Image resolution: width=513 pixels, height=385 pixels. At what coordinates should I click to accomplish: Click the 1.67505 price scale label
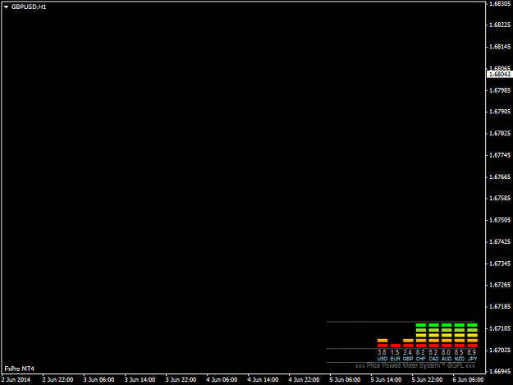500,220
